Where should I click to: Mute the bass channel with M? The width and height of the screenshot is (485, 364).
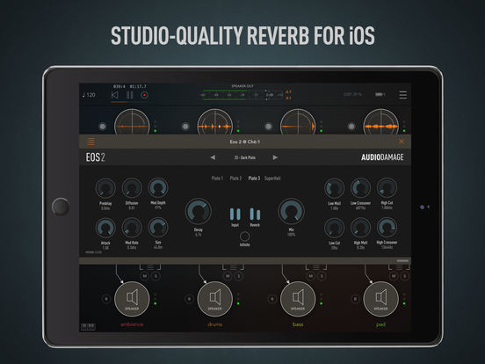tap(310, 276)
